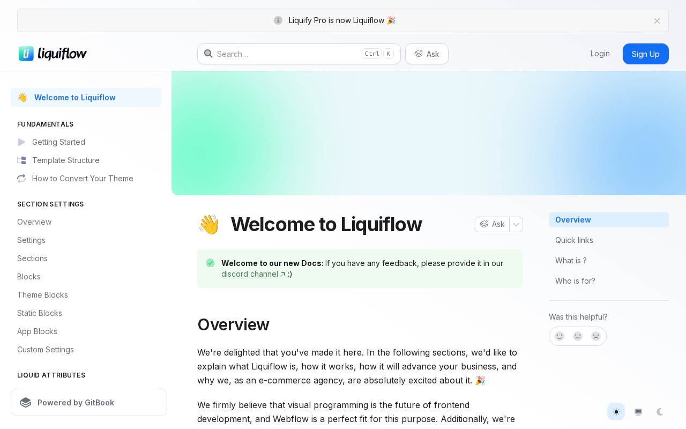The image size is (686, 429).
Task: Open How to Convert Your Theme
Action: [x=86, y=179]
